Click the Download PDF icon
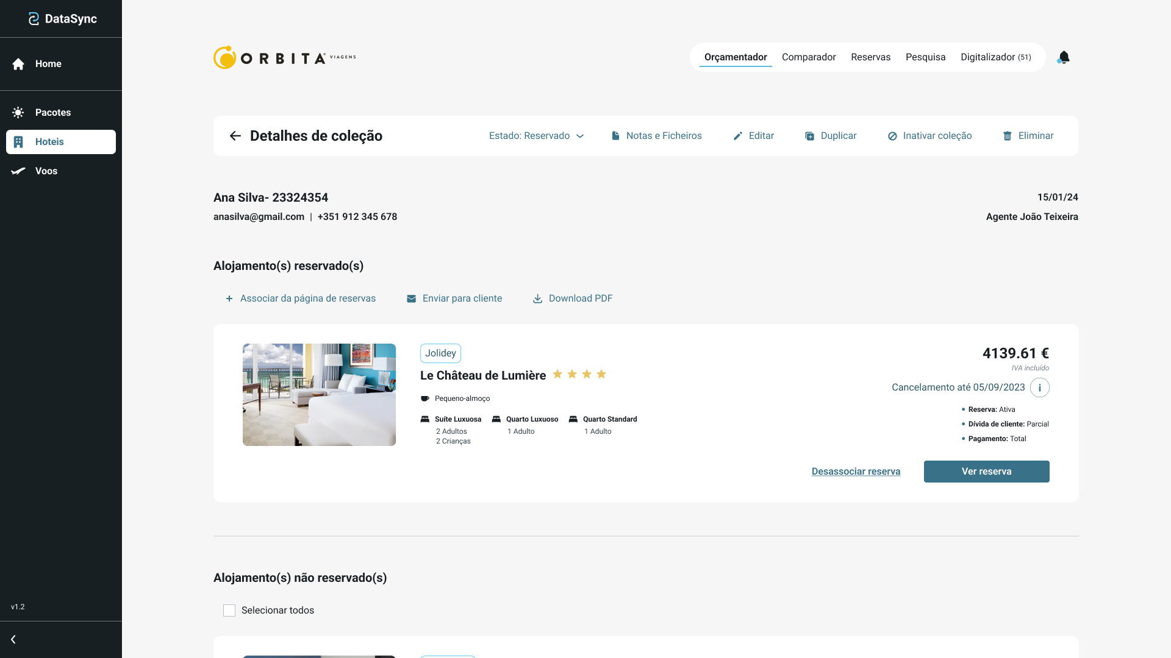This screenshot has height=658, width=1171. (x=537, y=299)
